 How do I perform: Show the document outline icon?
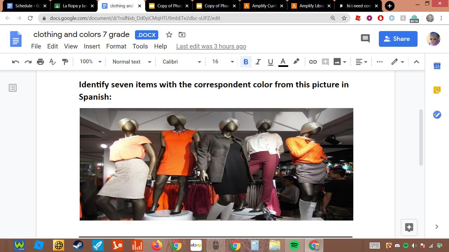pos(13,88)
